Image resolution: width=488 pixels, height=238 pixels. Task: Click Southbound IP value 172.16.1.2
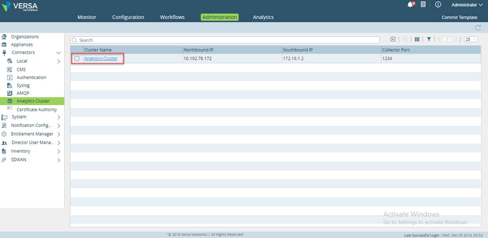click(x=293, y=58)
